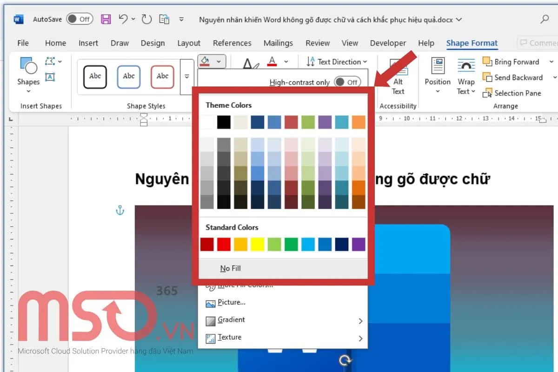Screen dimensions: 558x372
Task: Open the Review tab
Action: (x=318, y=43)
